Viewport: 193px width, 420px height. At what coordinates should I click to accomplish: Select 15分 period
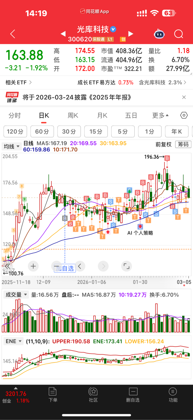click(96, 131)
